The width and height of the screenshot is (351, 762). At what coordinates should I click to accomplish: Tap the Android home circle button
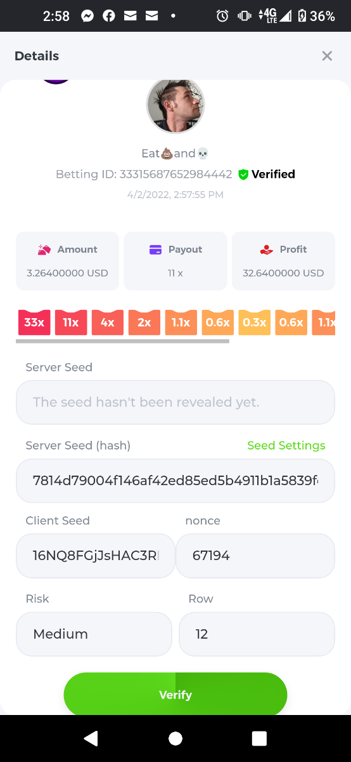pos(175,738)
